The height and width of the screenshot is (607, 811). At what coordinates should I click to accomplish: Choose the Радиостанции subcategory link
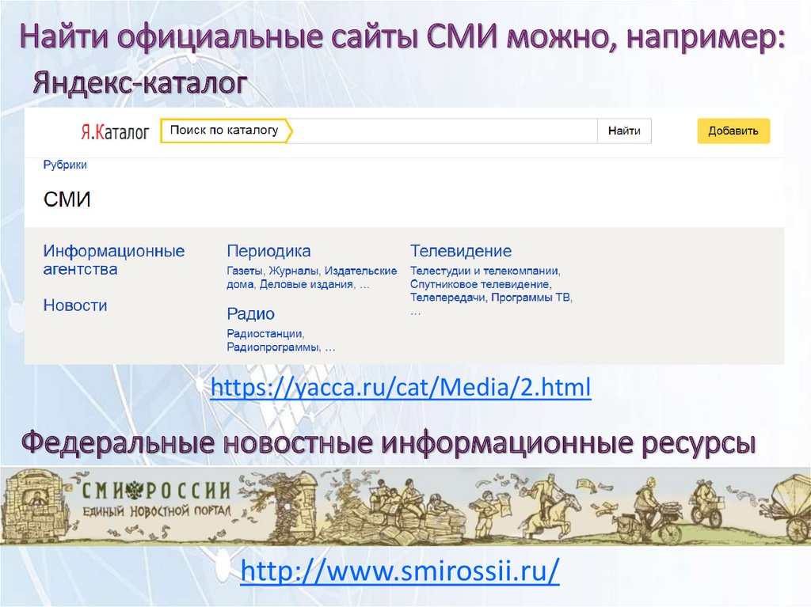pyautogui.click(x=265, y=334)
